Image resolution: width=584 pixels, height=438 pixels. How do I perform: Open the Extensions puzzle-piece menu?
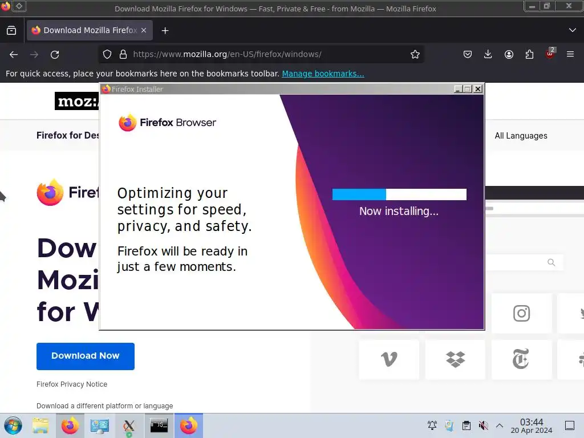[x=529, y=54]
